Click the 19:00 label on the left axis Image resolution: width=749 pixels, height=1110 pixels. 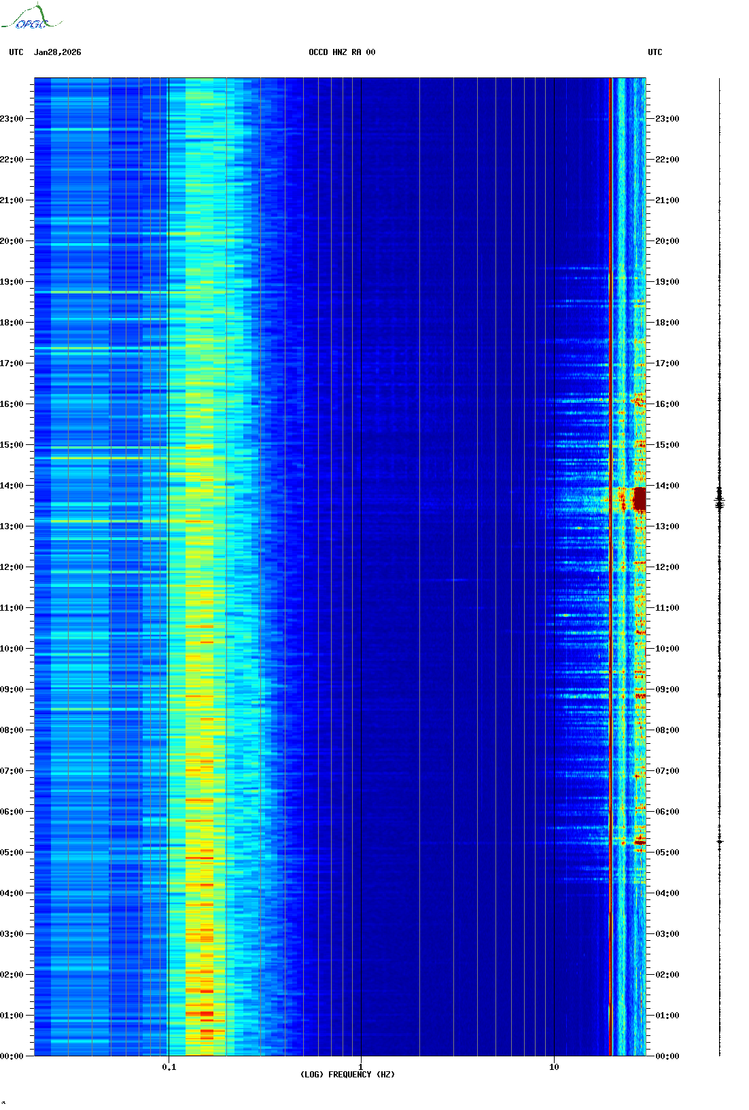click(x=12, y=282)
